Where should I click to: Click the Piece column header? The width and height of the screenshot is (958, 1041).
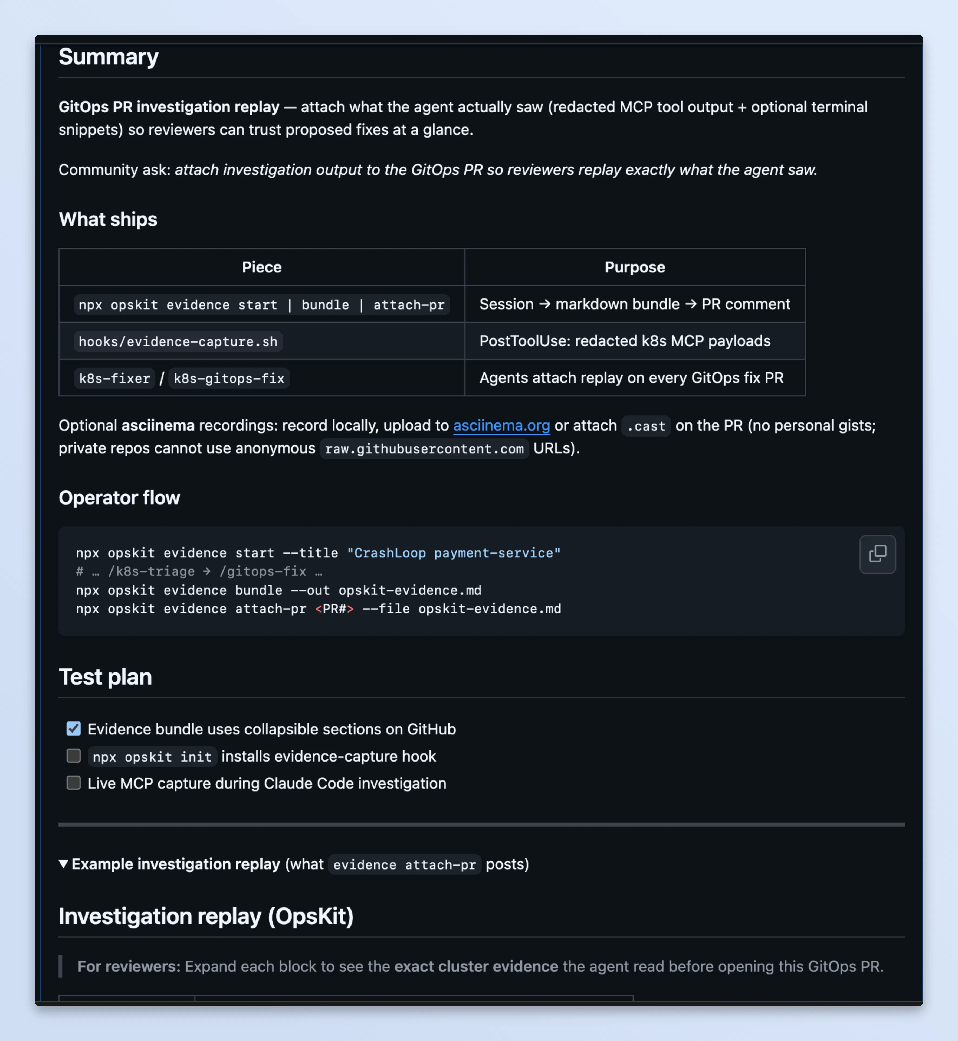[262, 267]
